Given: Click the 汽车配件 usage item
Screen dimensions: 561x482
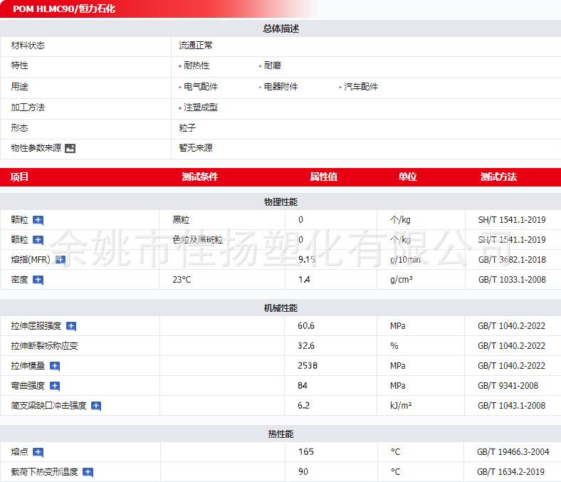Looking at the screenshot, I should [x=361, y=87].
